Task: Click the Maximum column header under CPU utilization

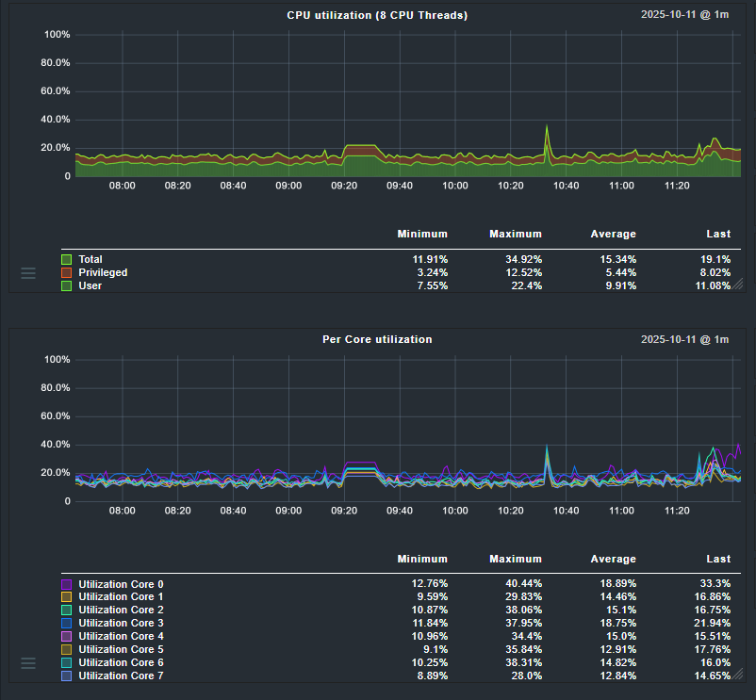Action: pyautogui.click(x=516, y=235)
